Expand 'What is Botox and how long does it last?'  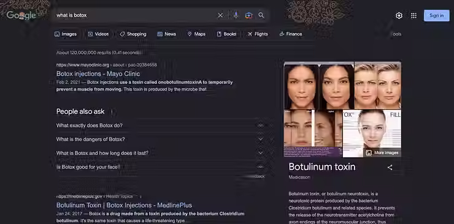161,153
